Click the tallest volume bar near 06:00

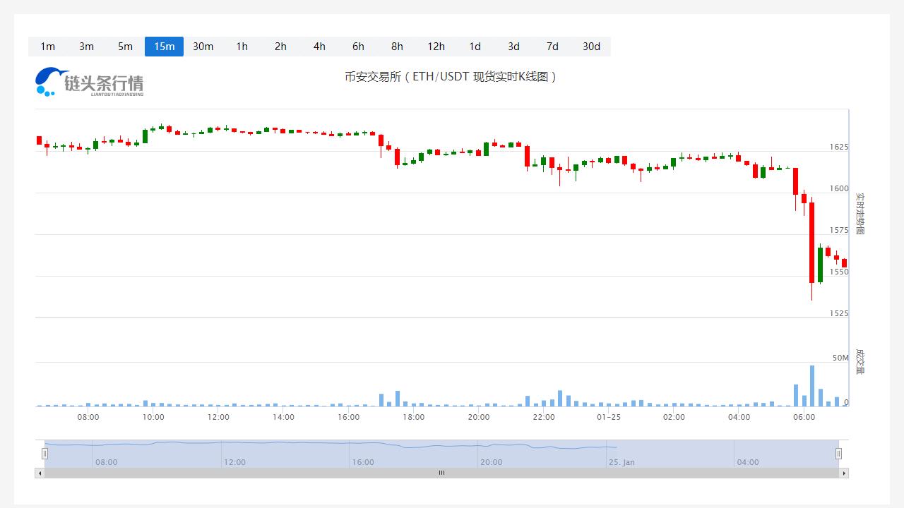coord(812,386)
